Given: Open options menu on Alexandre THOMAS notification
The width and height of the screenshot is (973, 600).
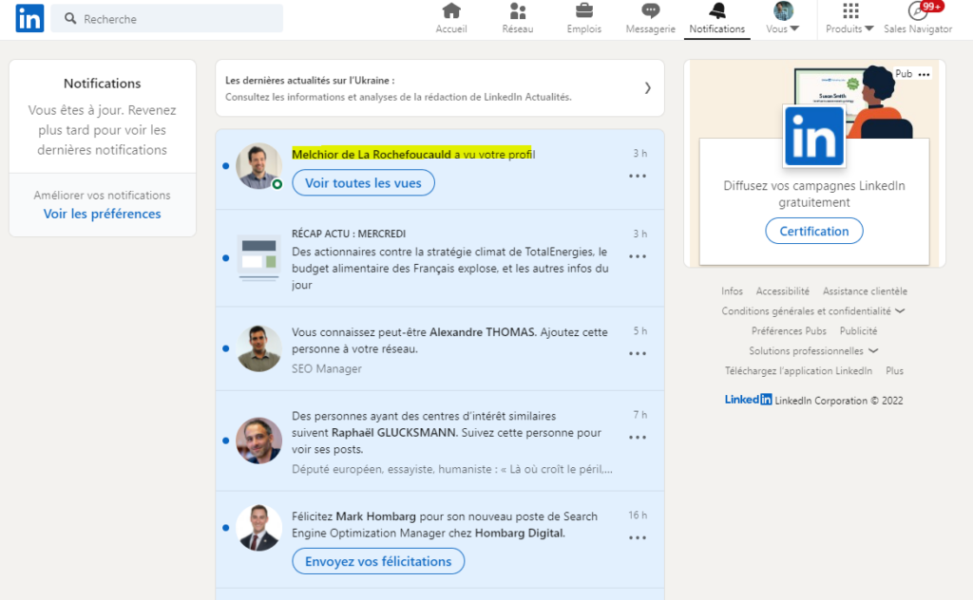Looking at the screenshot, I should tap(638, 353).
